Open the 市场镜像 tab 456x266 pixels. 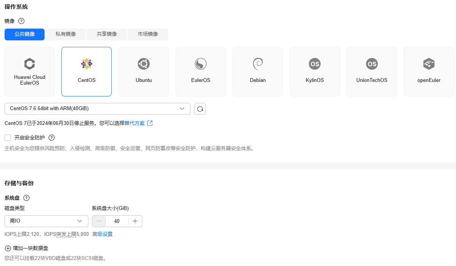(148, 34)
